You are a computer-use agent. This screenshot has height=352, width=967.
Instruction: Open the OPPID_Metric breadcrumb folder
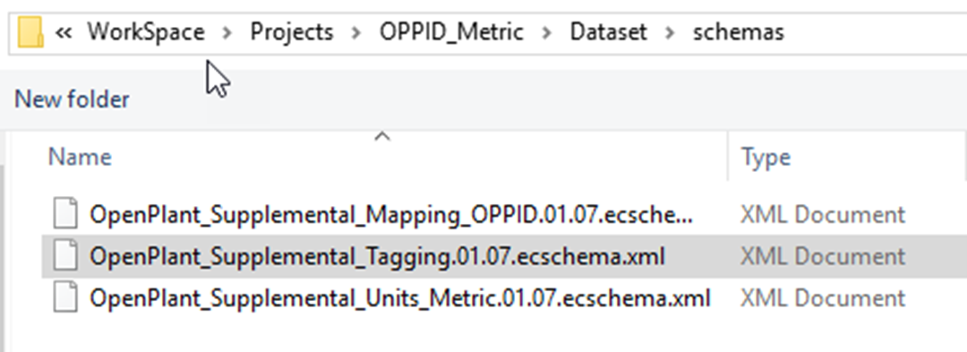[451, 32]
